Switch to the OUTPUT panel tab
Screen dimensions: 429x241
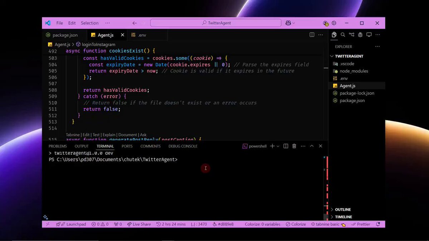pyautogui.click(x=82, y=146)
